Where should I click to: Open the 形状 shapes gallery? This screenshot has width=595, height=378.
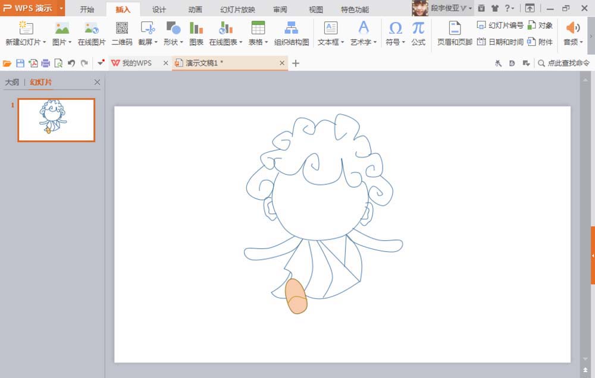173,28
